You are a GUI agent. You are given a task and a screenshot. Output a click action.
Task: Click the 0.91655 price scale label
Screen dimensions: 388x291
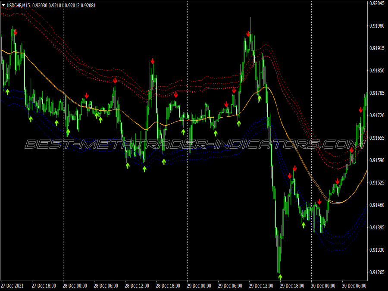(377, 138)
